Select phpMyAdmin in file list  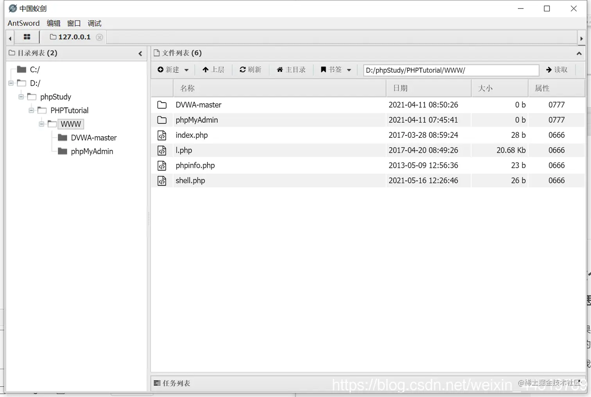(197, 120)
